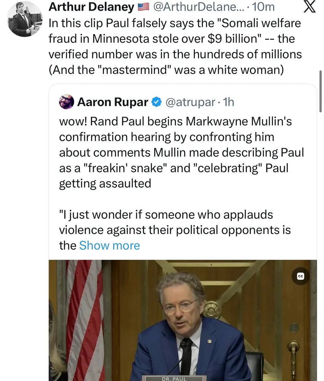This screenshot has height=381, width=324.
Task: Open the 1h timestamp on quoted tweet
Action: (228, 102)
